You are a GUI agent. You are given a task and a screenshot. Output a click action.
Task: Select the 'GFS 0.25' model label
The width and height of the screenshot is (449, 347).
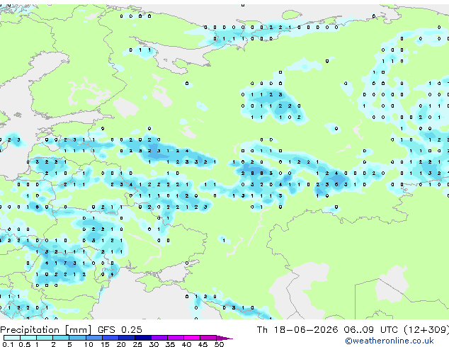tap(120, 330)
